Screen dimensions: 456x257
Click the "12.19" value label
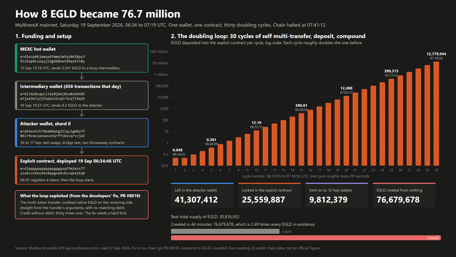tap(256, 123)
